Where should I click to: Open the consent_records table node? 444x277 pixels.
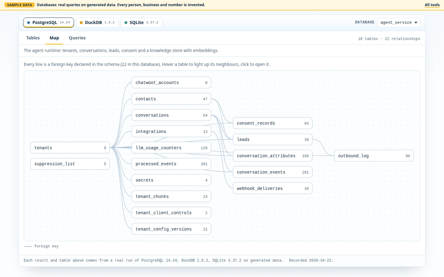click(x=273, y=123)
